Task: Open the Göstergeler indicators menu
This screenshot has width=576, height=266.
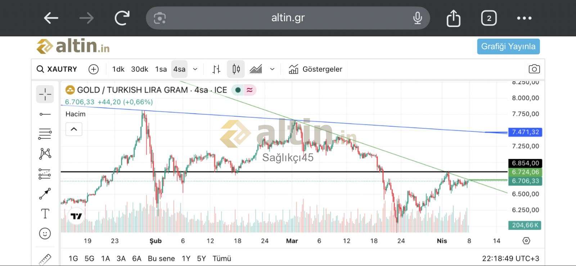Action: 315,69
